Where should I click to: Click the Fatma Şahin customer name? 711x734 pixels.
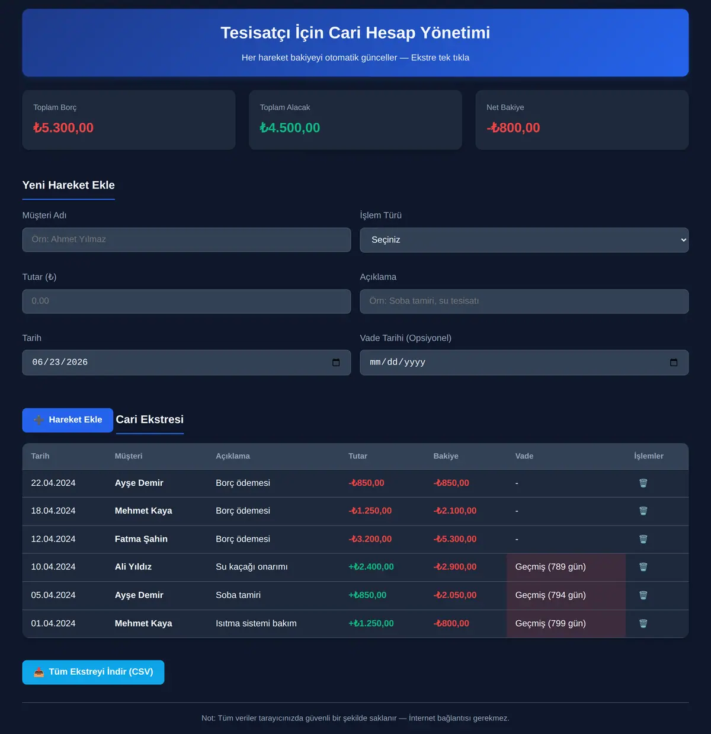coord(141,540)
